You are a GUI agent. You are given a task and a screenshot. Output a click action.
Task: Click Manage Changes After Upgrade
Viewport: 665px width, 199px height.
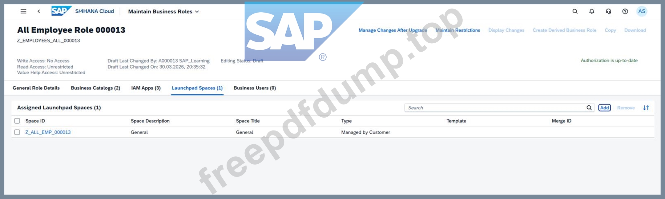click(393, 30)
